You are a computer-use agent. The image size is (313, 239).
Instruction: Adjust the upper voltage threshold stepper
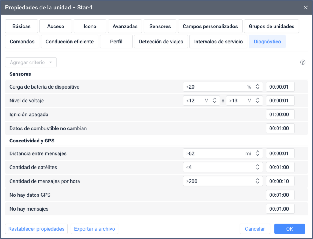click(257, 101)
